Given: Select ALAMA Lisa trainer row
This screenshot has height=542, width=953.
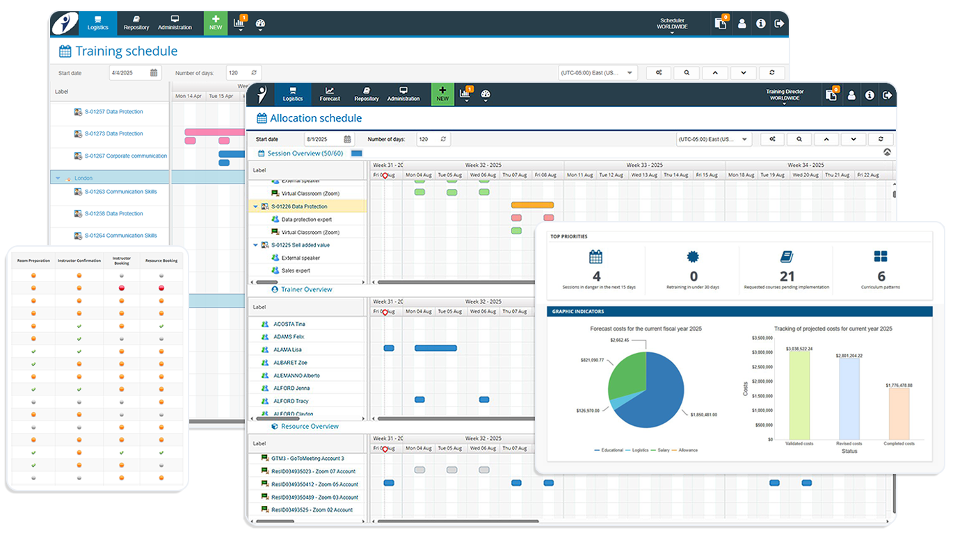Looking at the screenshot, I should point(307,350).
